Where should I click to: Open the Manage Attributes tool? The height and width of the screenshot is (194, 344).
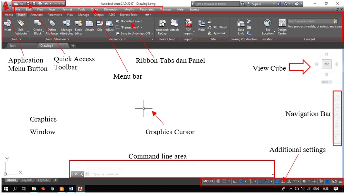(x=66, y=27)
